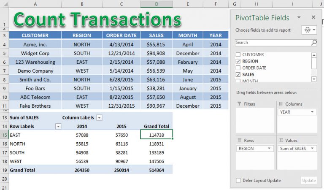Open the task pane options arrow beside the title

pyautogui.click(x=299, y=17)
